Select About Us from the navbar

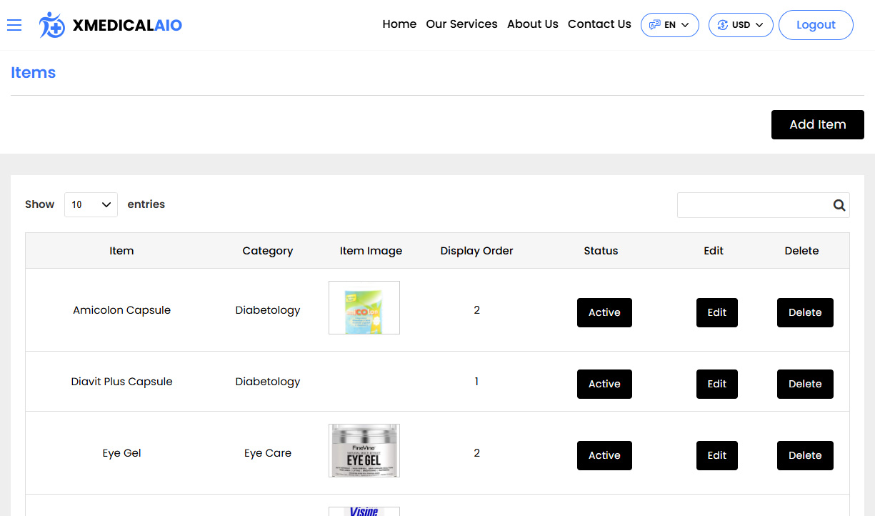tap(532, 24)
